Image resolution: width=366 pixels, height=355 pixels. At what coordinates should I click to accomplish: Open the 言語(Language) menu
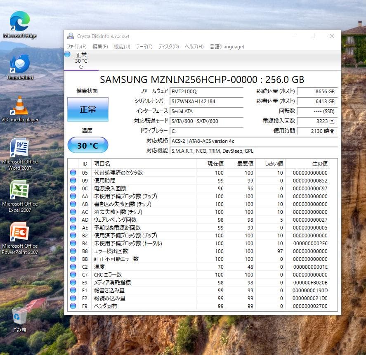point(227,47)
